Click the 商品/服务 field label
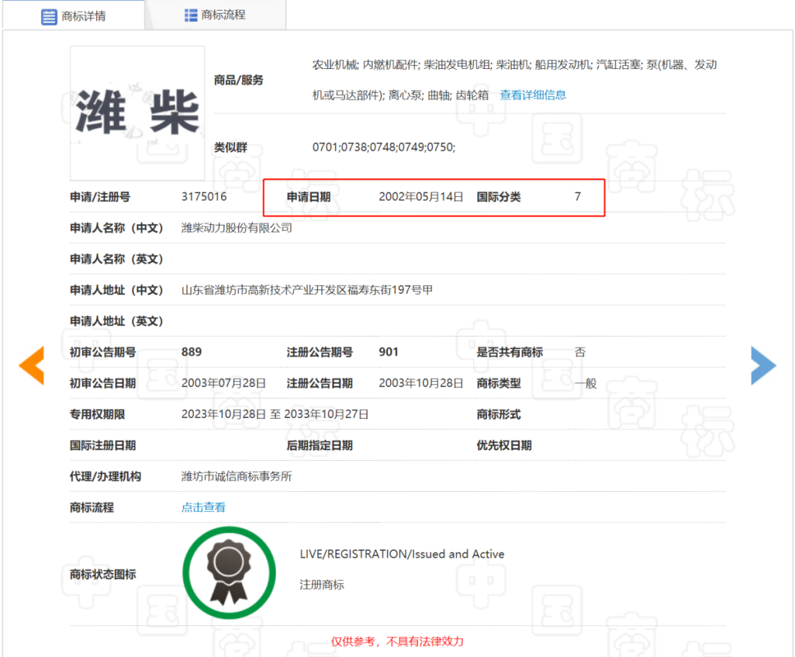The image size is (795, 657). [239, 80]
